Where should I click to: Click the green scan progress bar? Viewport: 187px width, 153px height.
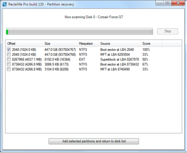tap(79, 31)
